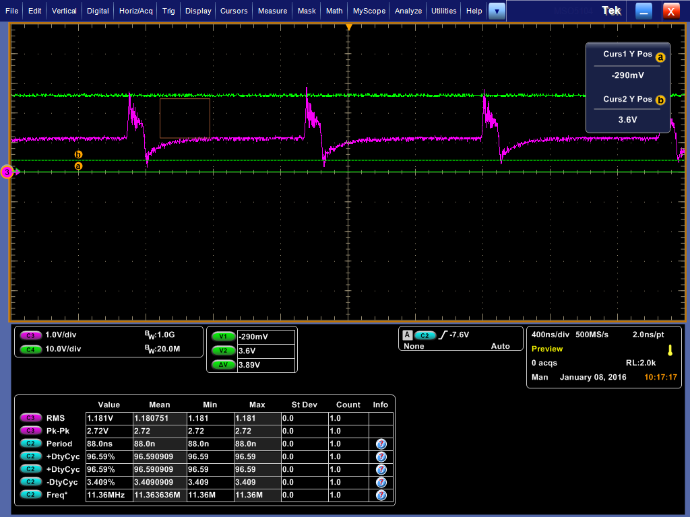Open the MyScope menu
Image resolution: width=690 pixels, height=517 pixels.
[369, 11]
